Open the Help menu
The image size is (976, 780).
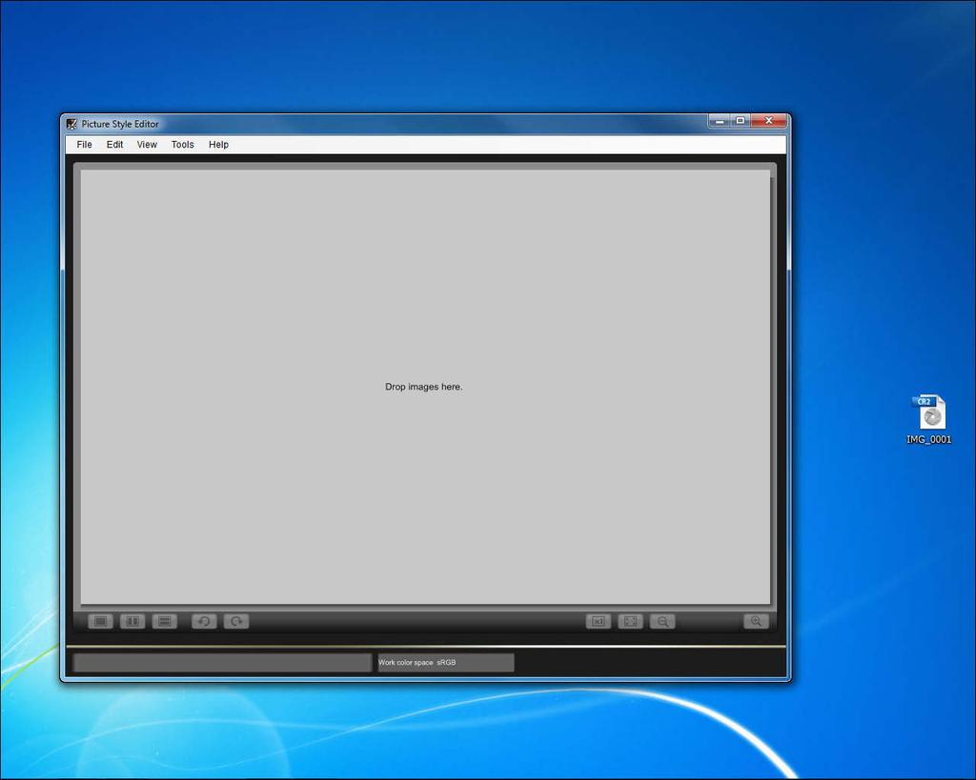click(218, 145)
